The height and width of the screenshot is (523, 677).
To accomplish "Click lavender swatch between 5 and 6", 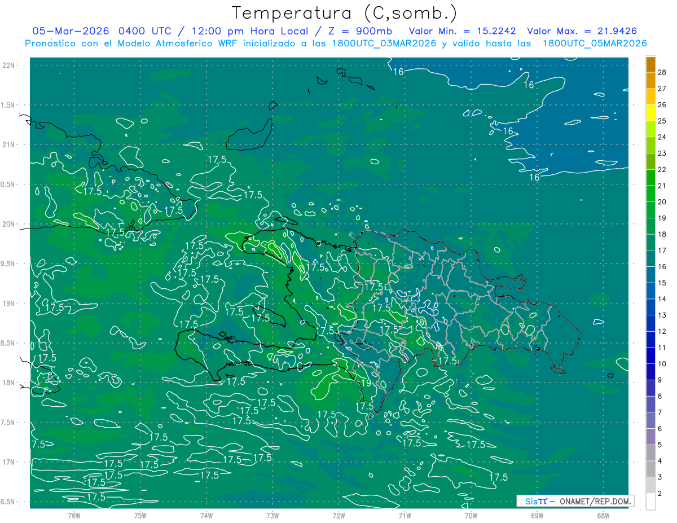I will click(650, 437).
